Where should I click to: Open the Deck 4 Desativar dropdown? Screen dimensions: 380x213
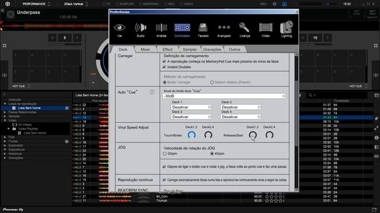(241, 117)
